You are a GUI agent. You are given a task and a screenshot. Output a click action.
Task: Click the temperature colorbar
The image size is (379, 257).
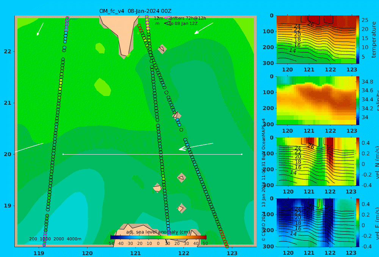point(357,40)
